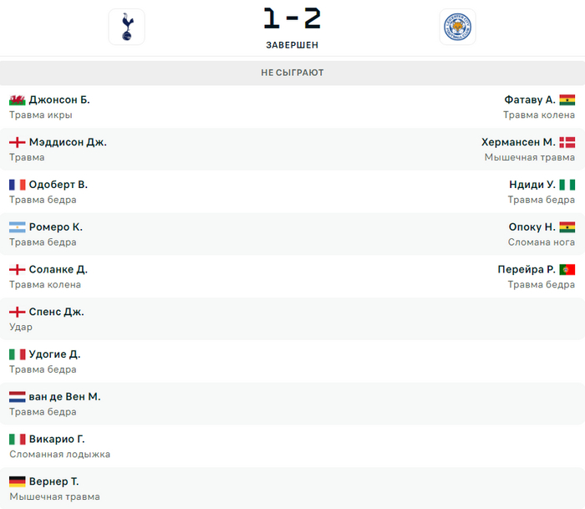Open player Удогие Д. profile

(x=54, y=354)
